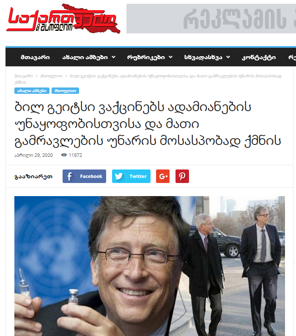The image size is (296, 336).
Task: Open the კონტაქტი menu item
Action: (x=259, y=57)
